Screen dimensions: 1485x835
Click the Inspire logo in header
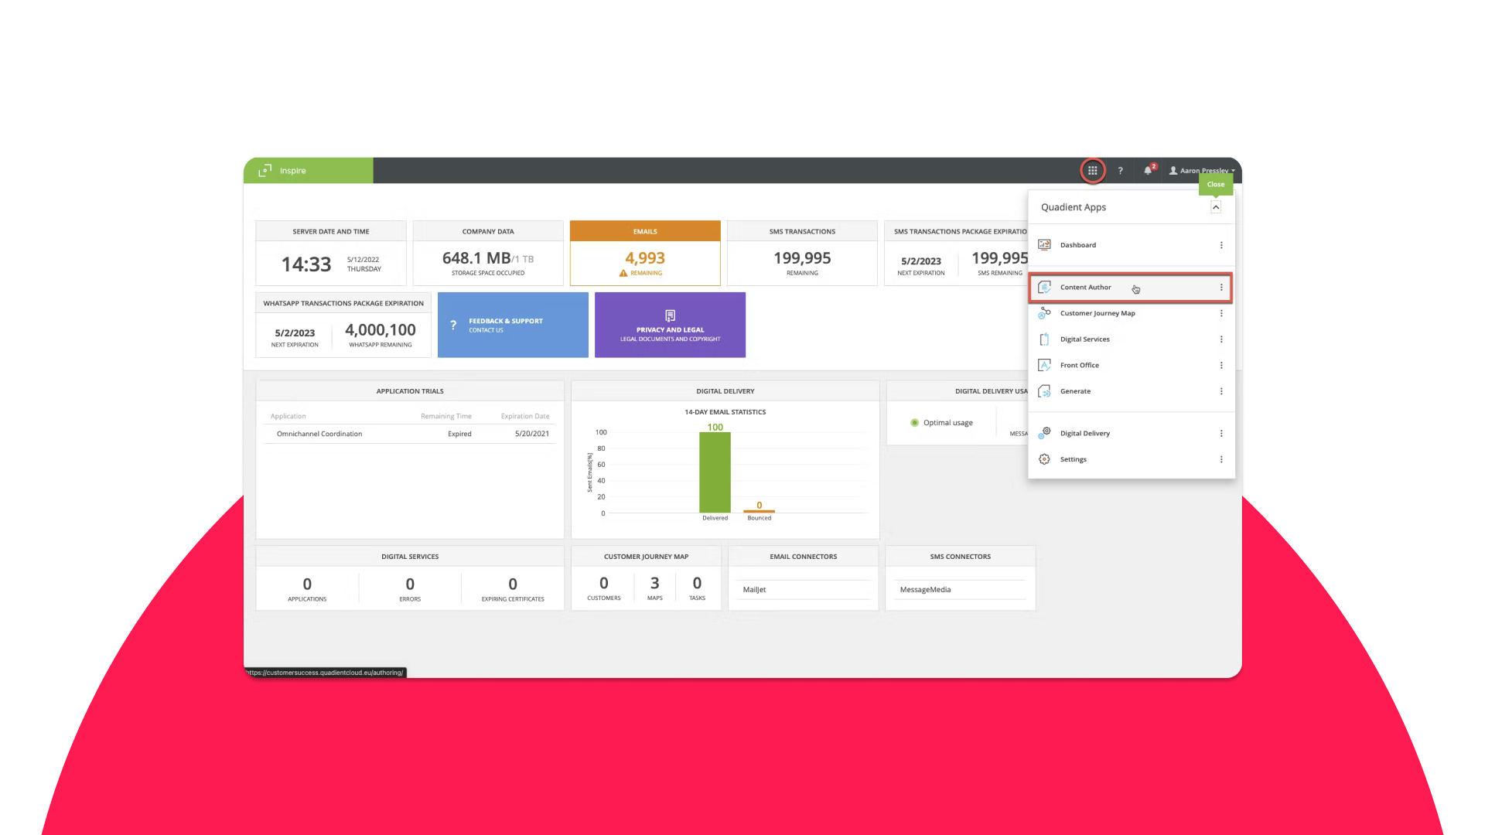tap(283, 170)
